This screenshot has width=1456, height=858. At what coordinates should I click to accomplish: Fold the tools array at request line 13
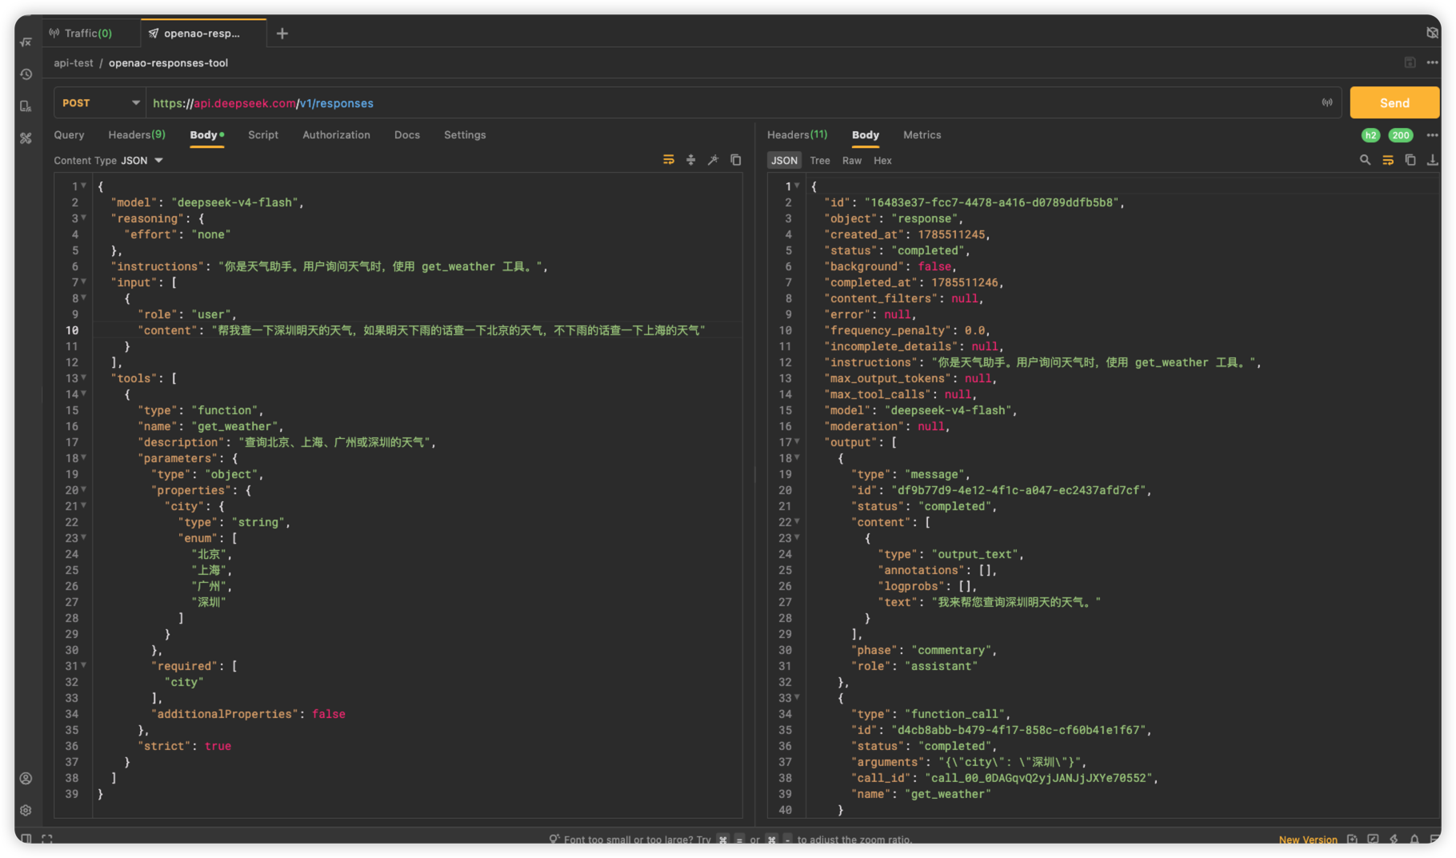pyautogui.click(x=83, y=377)
